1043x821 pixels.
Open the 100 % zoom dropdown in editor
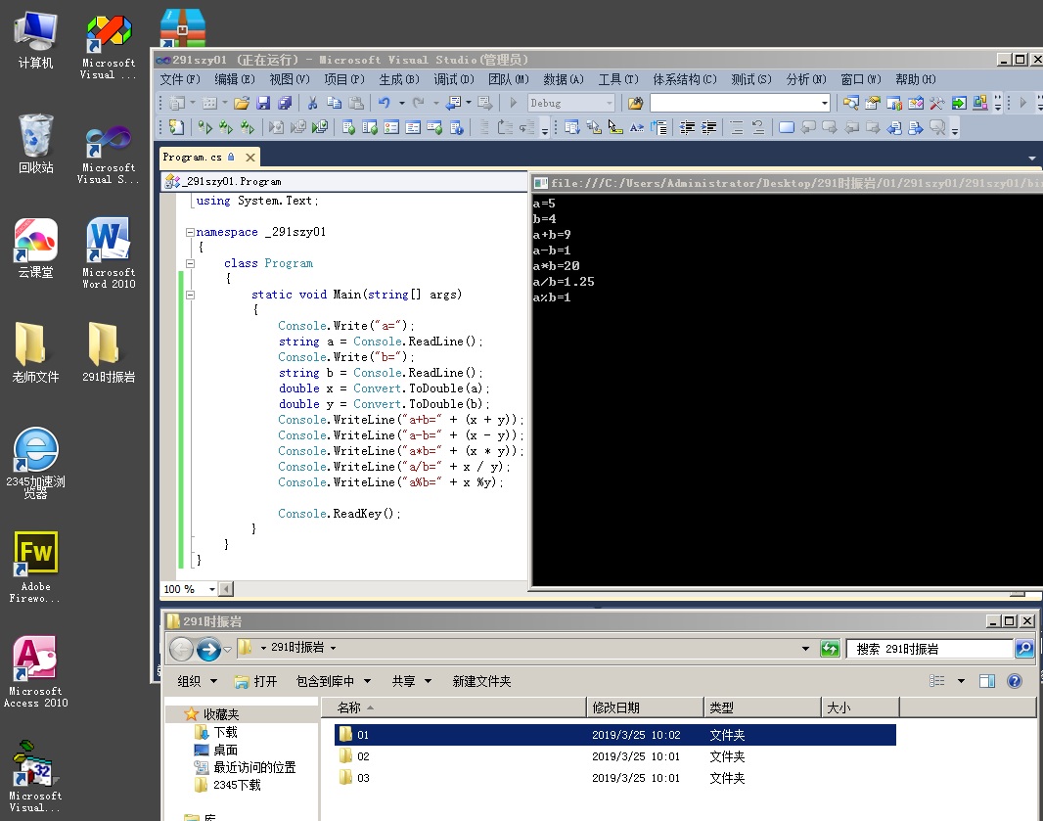pyautogui.click(x=212, y=589)
